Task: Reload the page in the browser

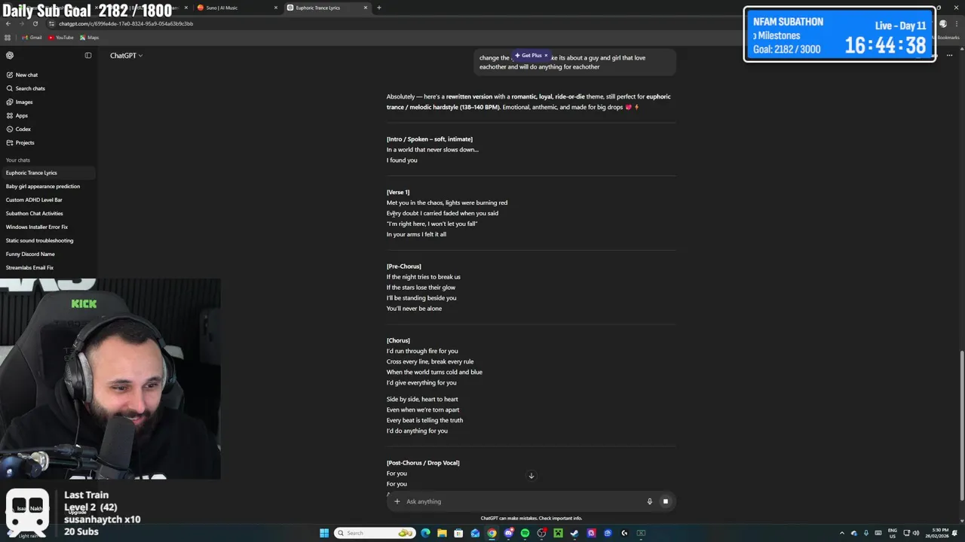Action: point(35,23)
